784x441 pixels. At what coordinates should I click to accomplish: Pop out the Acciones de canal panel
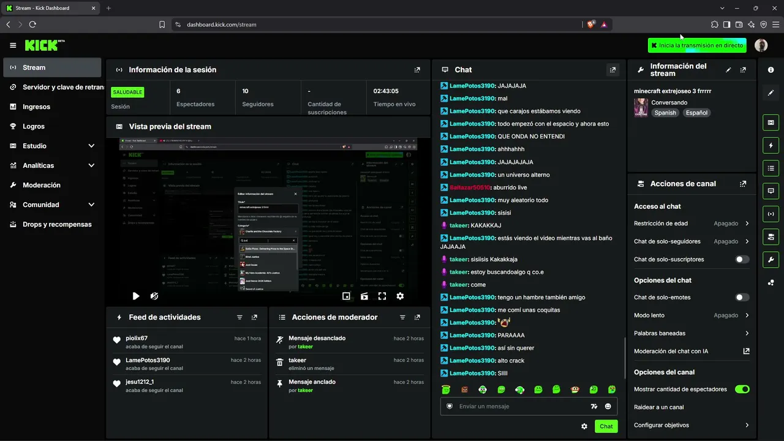coord(743,184)
